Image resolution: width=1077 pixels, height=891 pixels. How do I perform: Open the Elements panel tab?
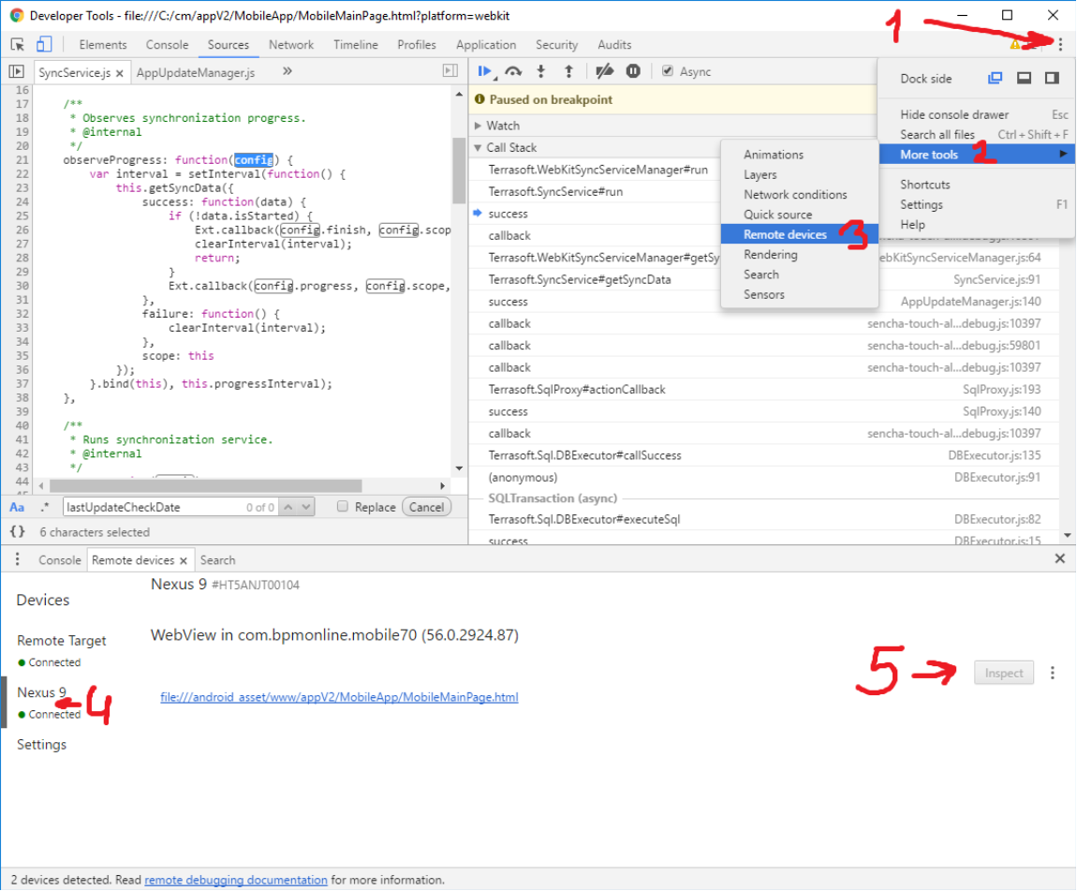coord(103,45)
